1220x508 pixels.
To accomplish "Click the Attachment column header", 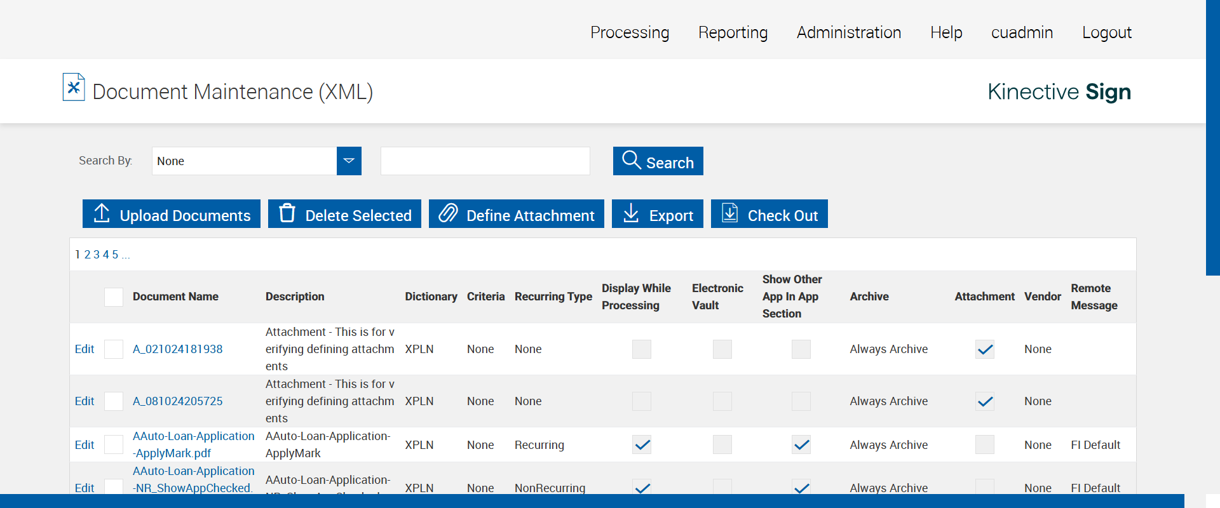I will click(x=985, y=297).
